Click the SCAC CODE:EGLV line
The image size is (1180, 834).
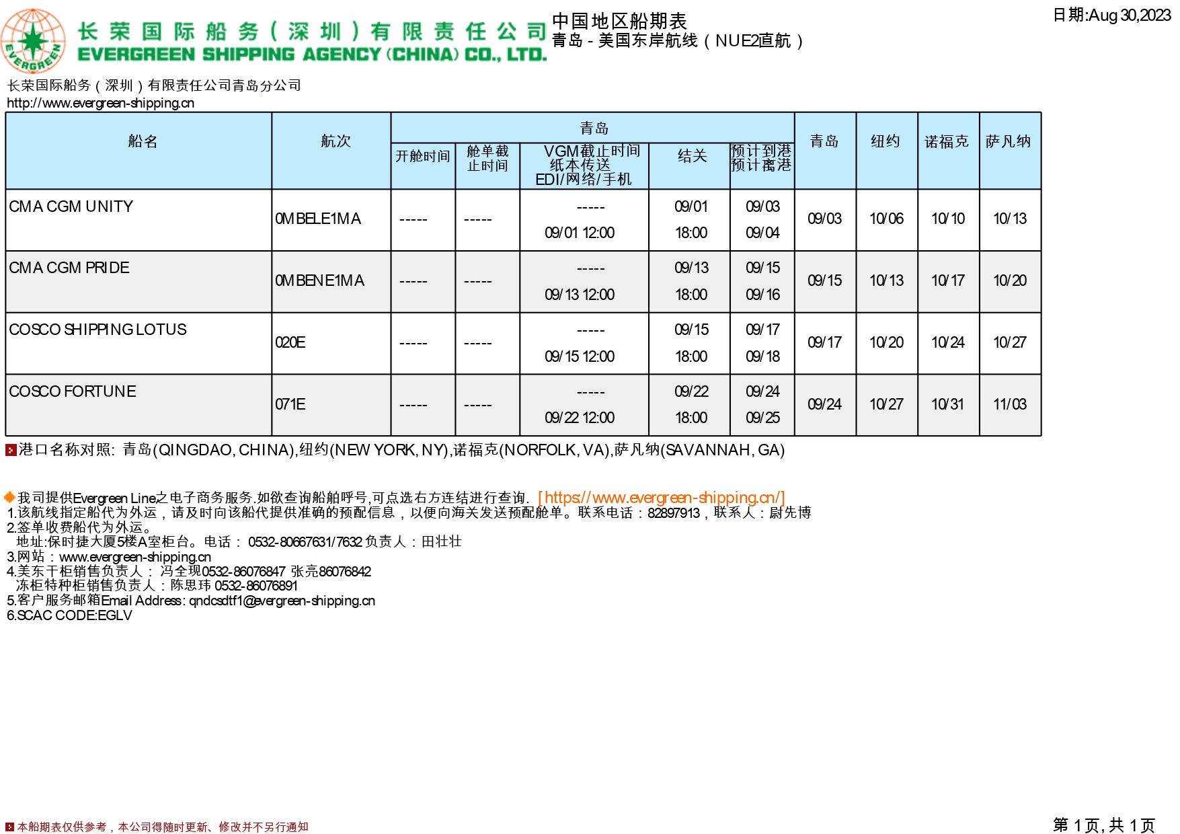(x=69, y=615)
